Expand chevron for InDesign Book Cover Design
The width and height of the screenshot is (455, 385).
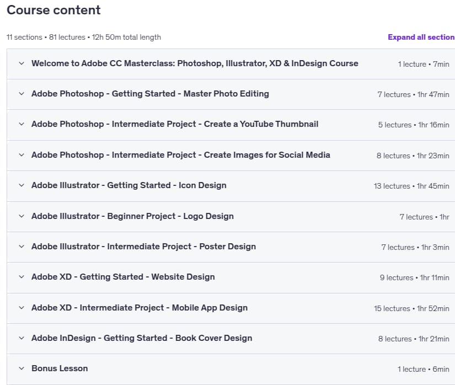(22, 338)
